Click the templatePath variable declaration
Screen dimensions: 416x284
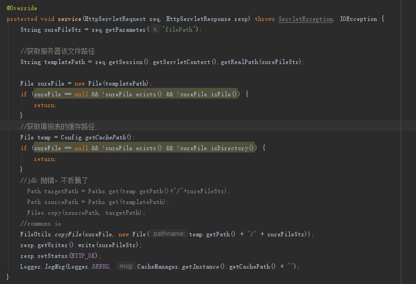tap(65, 62)
